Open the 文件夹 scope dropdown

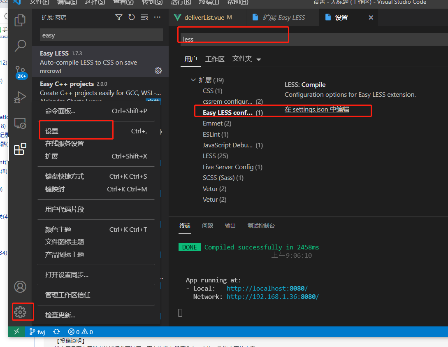click(x=246, y=59)
